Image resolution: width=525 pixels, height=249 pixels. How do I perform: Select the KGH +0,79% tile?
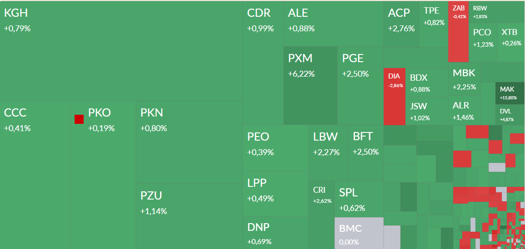[121, 51]
